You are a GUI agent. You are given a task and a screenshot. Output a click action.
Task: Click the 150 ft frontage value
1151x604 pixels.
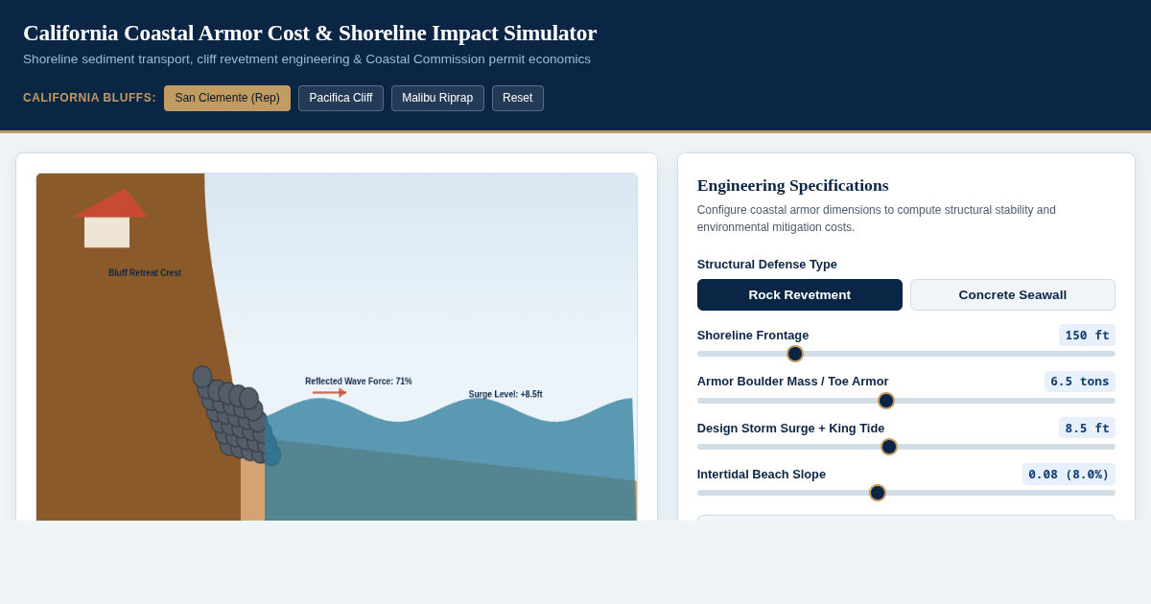tap(1087, 336)
